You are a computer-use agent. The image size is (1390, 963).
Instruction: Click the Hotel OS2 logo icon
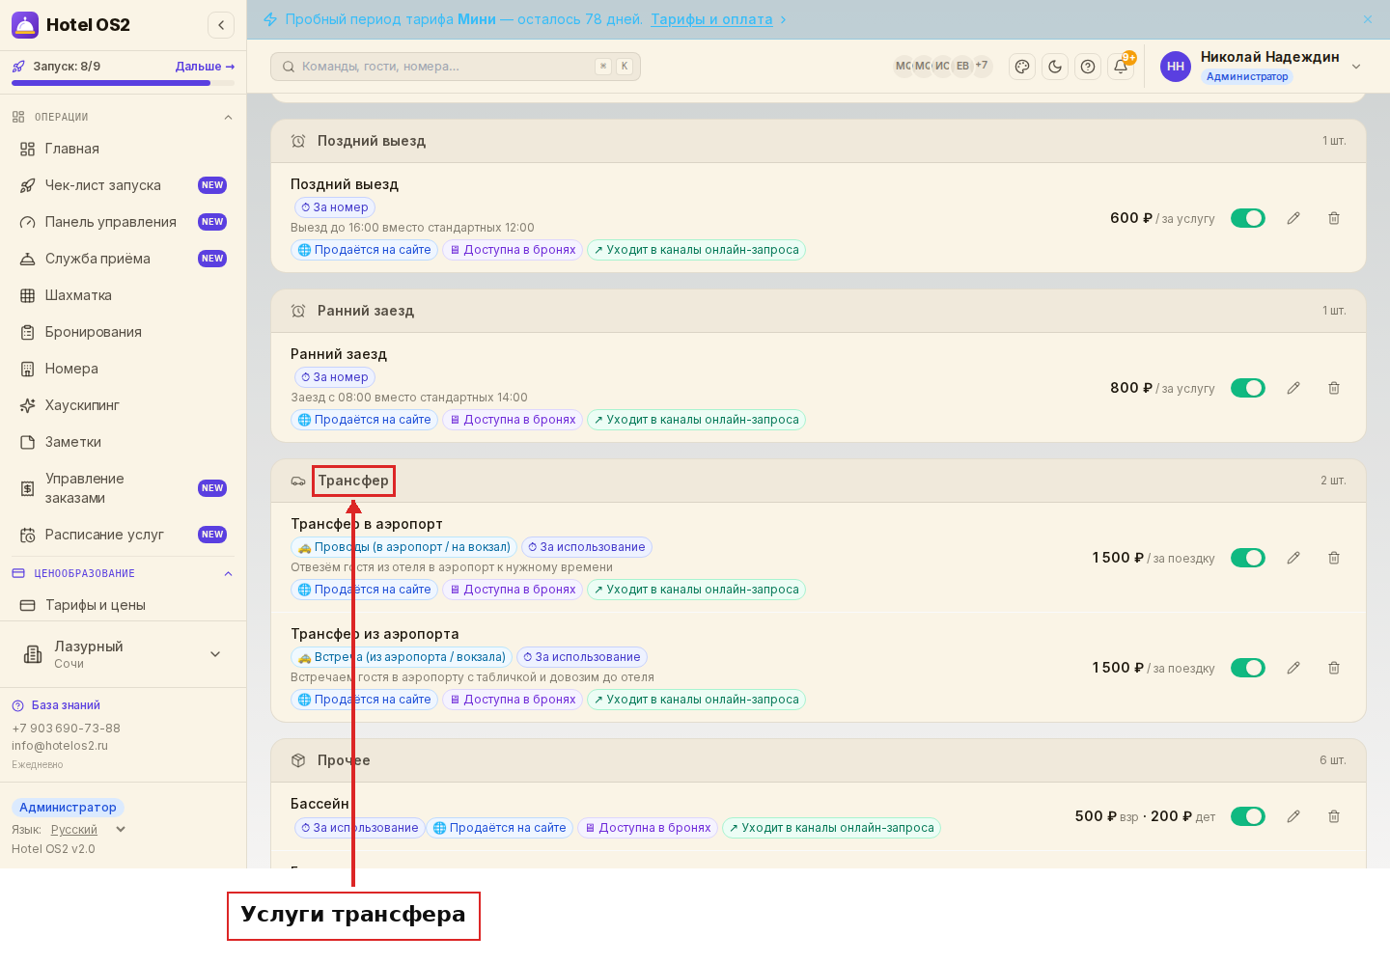[x=25, y=25]
